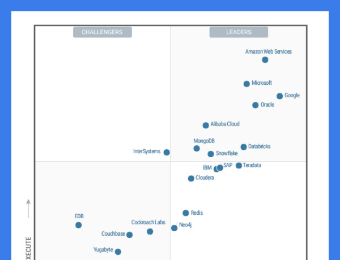Select the SAP data point
This screenshot has height=260, width=340.
(x=220, y=167)
